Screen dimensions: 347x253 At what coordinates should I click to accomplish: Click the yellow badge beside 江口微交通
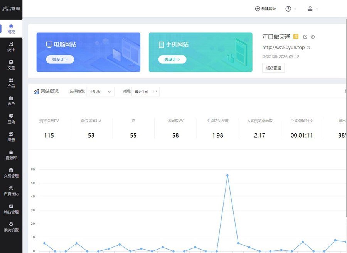pos(296,36)
